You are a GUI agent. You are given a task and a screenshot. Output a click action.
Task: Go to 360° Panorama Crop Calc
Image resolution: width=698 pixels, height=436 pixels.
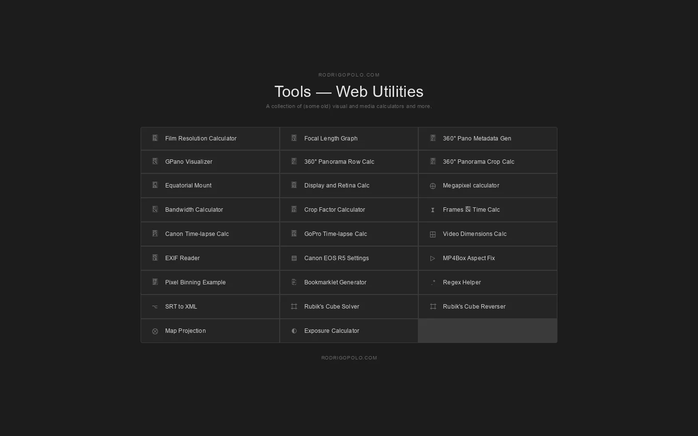point(488,162)
